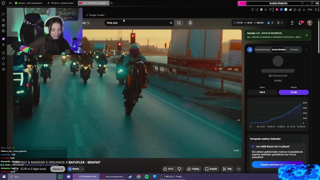Click the Windows taskbar Ara search box
The image size is (320, 180).
point(32,177)
